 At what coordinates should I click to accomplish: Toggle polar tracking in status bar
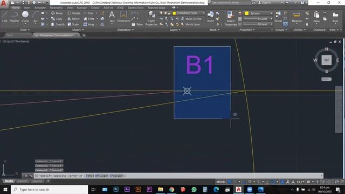tap(250, 182)
